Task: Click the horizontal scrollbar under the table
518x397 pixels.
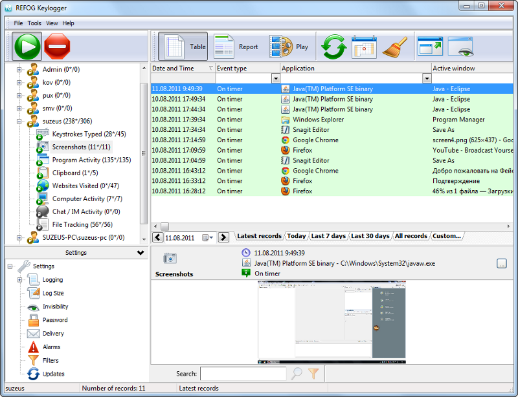Action: (324, 226)
